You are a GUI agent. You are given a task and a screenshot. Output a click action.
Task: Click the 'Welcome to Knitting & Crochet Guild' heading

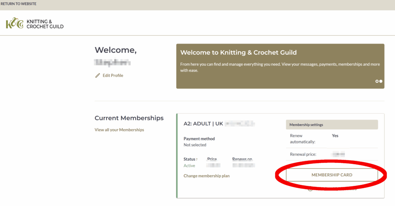point(238,52)
